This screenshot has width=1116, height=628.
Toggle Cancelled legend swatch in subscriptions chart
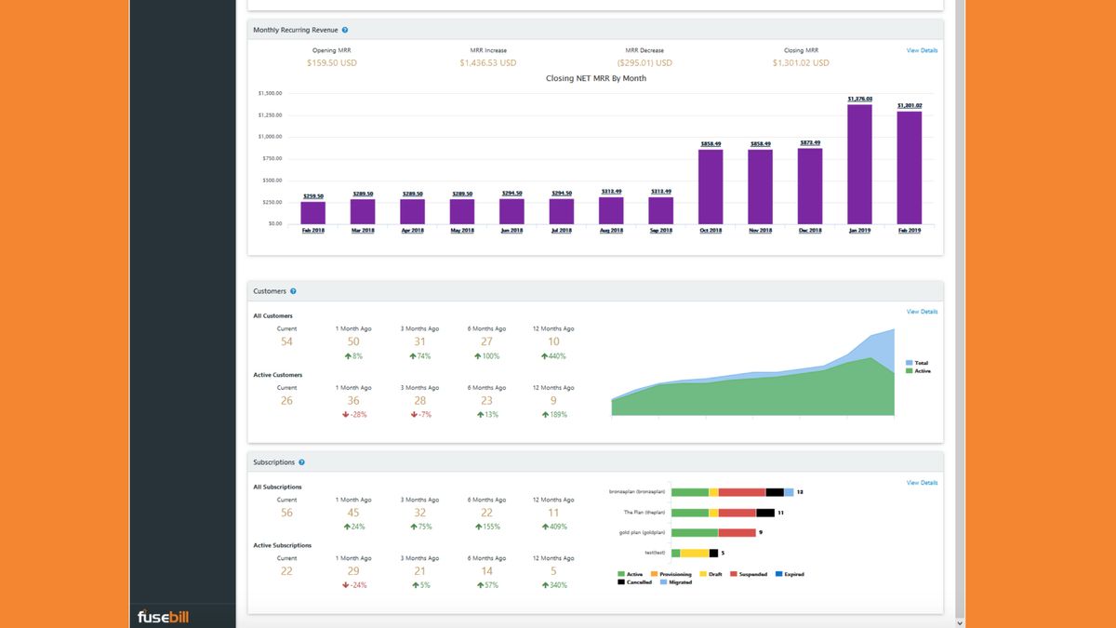pyautogui.click(x=621, y=581)
